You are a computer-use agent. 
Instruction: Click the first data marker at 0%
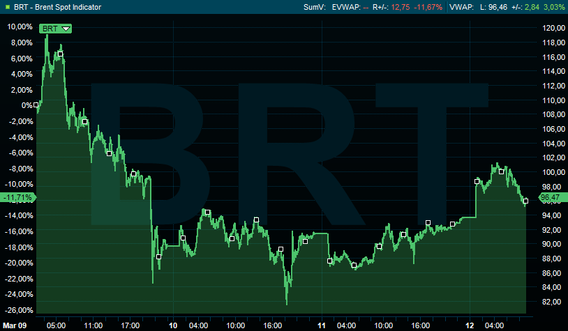tap(36, 105)
